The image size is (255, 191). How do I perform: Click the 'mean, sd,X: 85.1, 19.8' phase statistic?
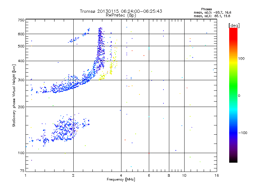tap(212, 16)
